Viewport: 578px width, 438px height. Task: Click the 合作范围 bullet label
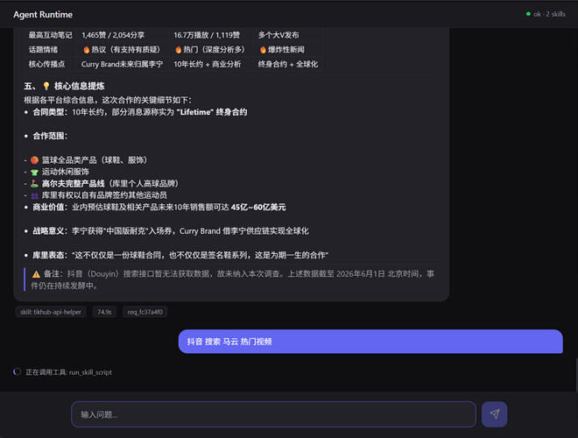click(x=50, y=136)
